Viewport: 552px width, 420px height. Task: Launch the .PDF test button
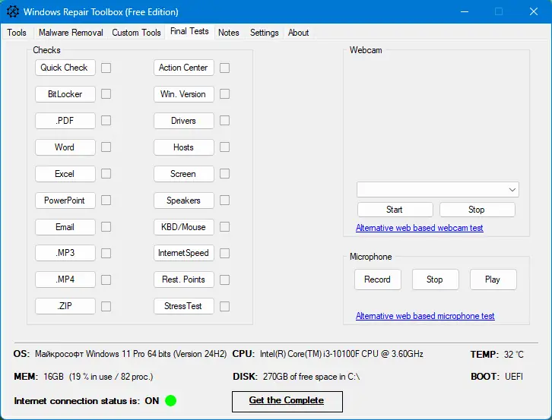65,121
